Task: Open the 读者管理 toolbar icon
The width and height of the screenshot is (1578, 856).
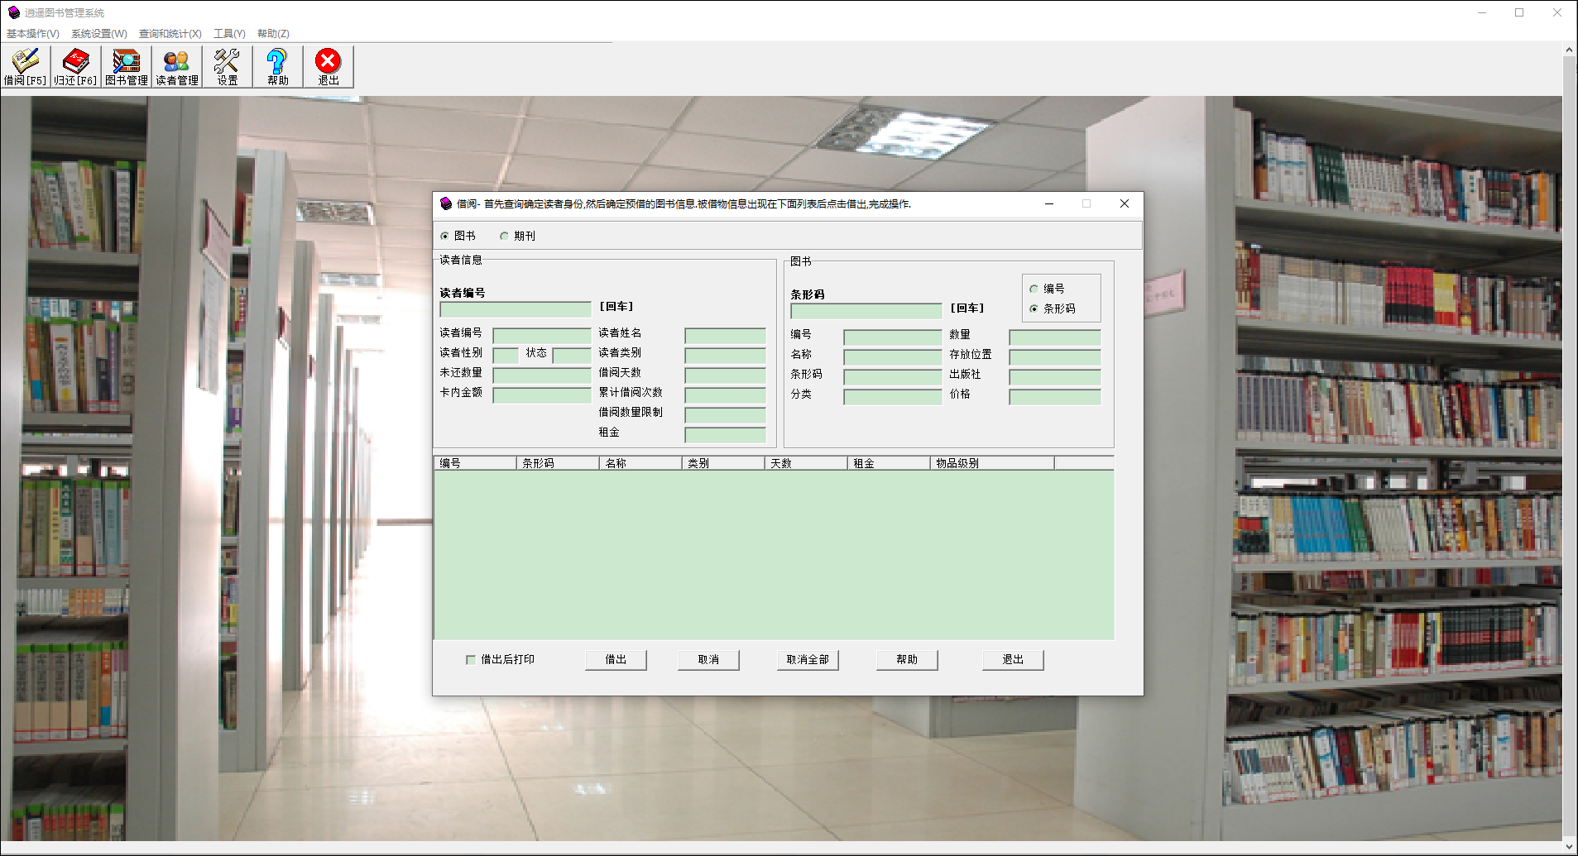Action: 176,66
